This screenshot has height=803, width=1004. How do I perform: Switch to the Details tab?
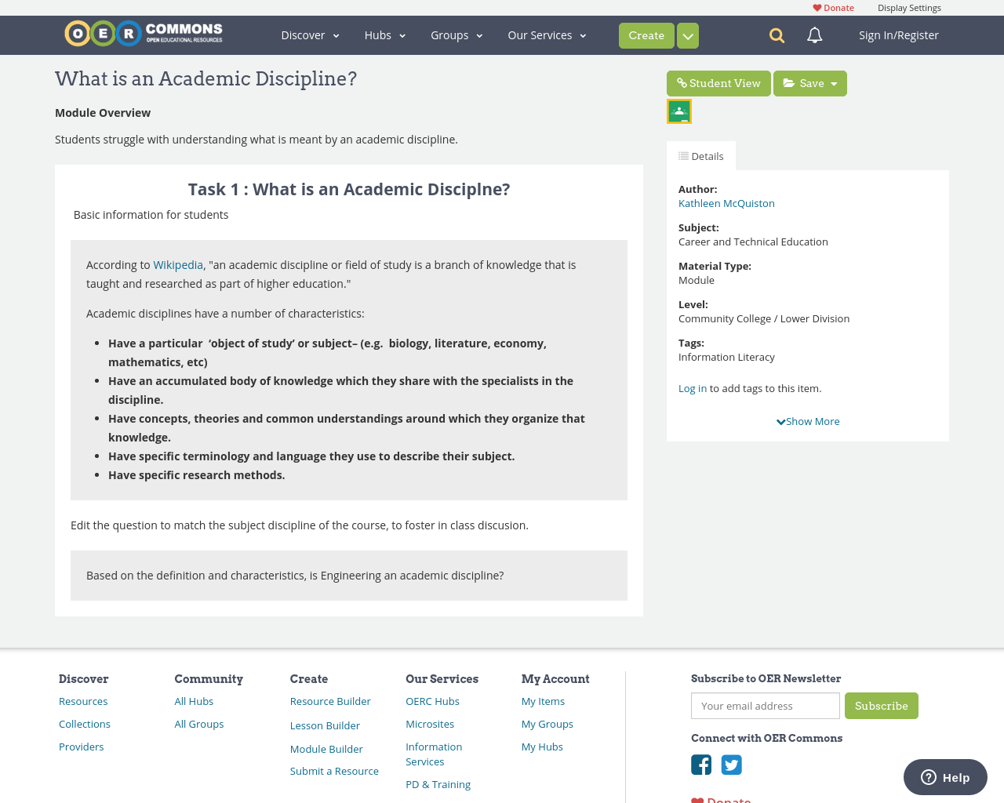(x=700, y=154)
